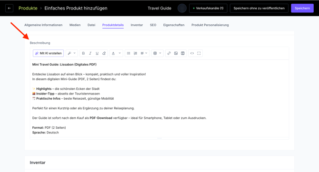Click the Format: PDF (2 Seiten) line

point(49,128)
